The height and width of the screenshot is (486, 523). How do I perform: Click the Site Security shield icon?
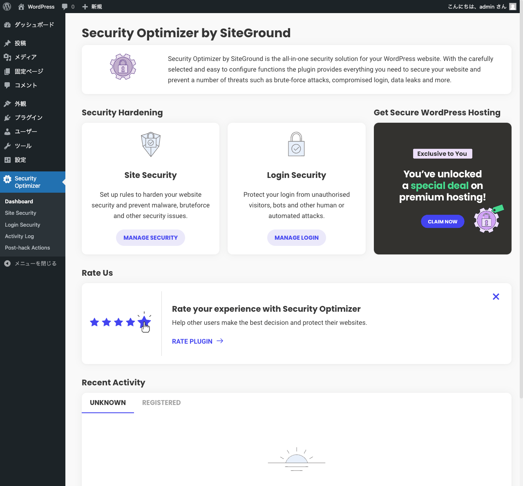151,144
